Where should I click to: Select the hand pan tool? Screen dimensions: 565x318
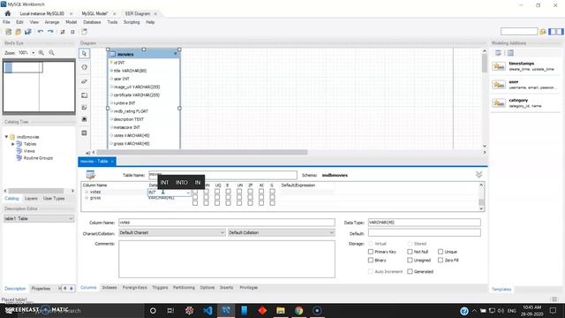click(x=85, y=67)
